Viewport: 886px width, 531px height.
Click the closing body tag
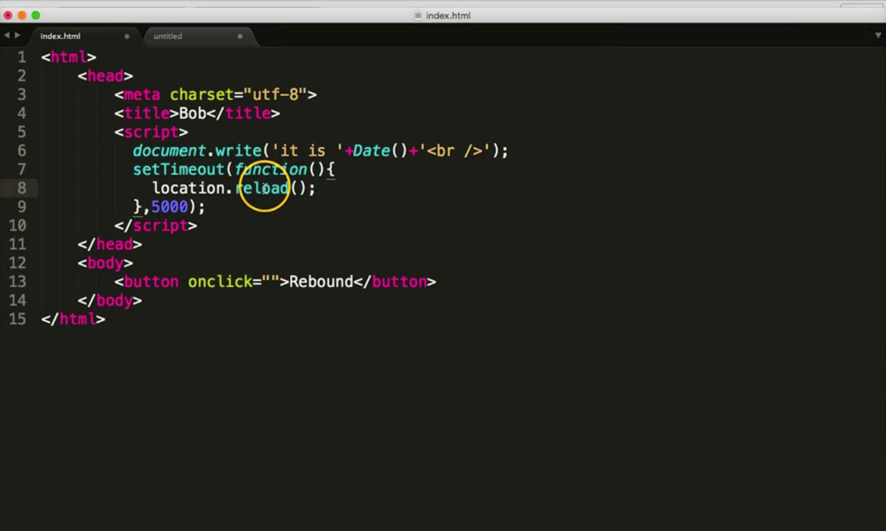click(x=110, y=300)
